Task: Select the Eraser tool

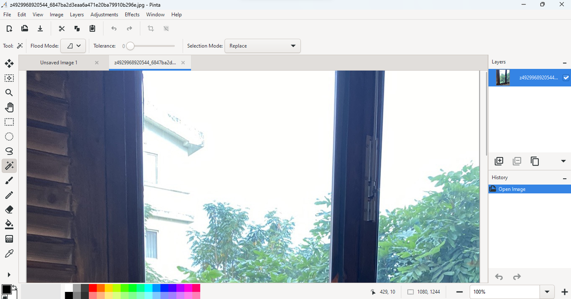Action: [x=9, y=210]
